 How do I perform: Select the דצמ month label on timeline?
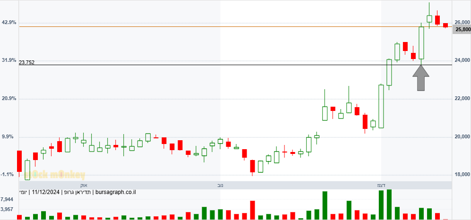[x=381, y=185]
